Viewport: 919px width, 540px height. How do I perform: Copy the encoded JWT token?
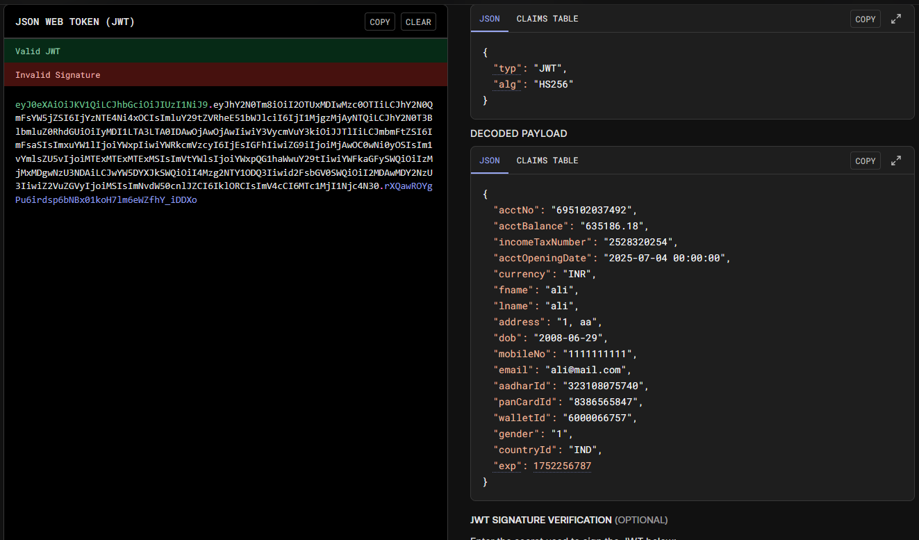tap(379, 22)
